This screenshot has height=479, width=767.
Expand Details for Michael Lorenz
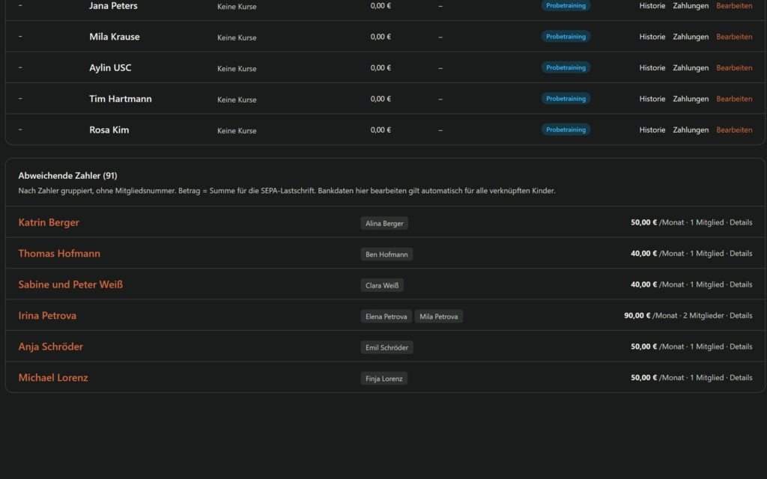[x=741, y=377]
